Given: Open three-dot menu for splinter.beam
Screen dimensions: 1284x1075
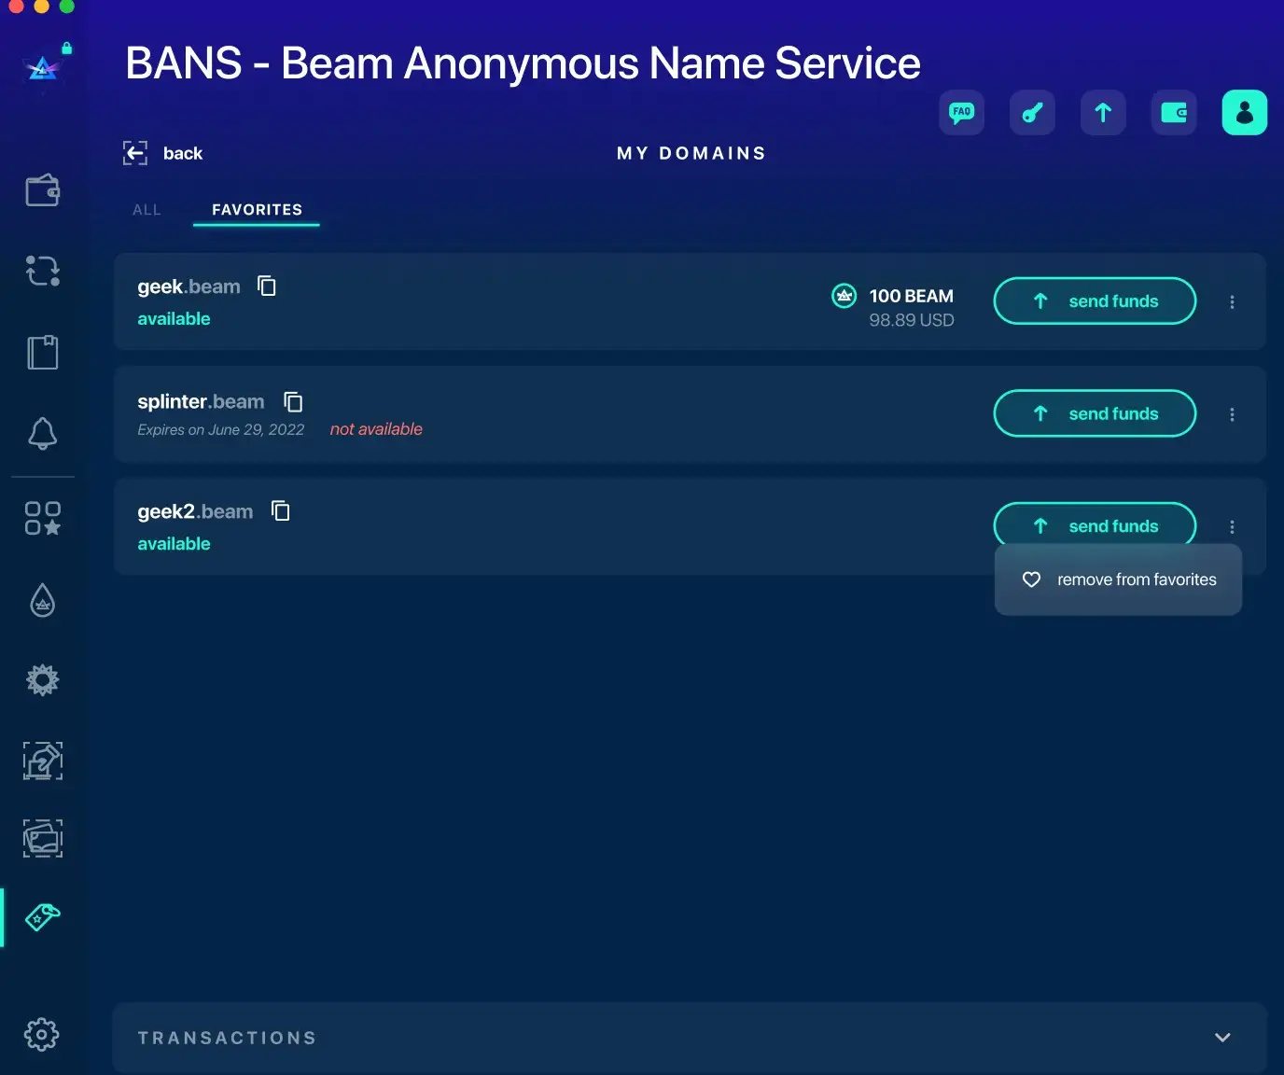Looking at the screenshot, I should tap(1232, 414).
